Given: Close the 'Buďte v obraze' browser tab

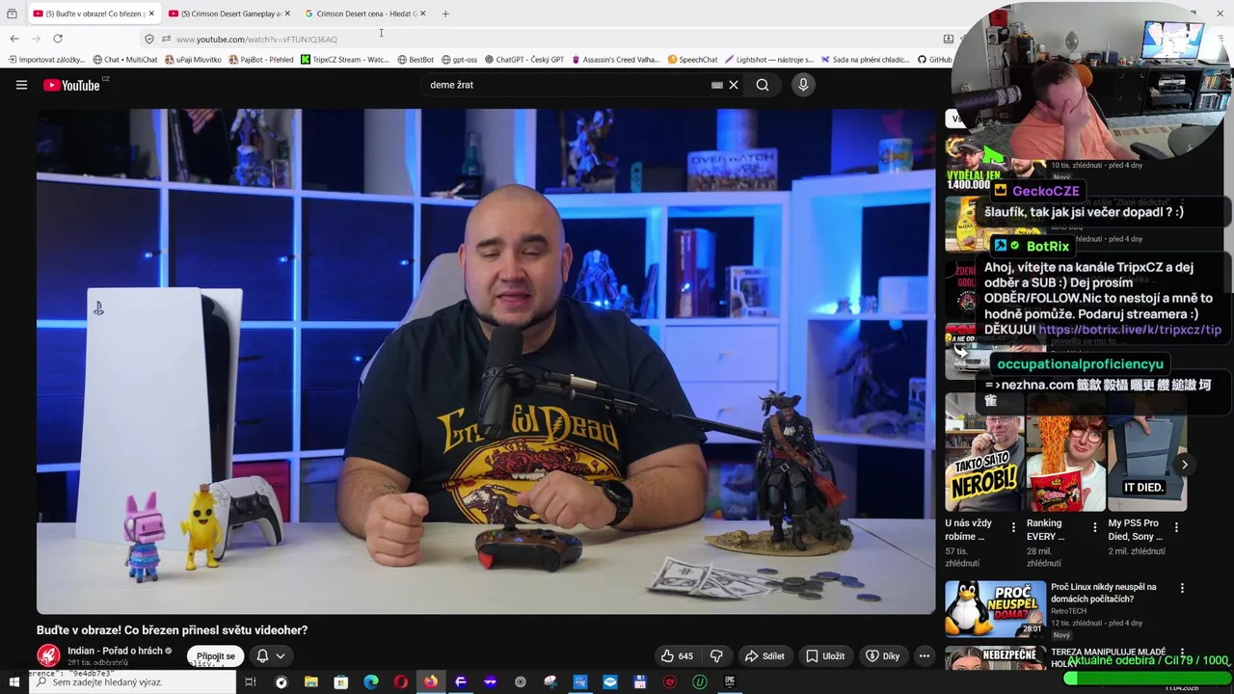Looking at the screenshot, I should (x=151, y=13).
